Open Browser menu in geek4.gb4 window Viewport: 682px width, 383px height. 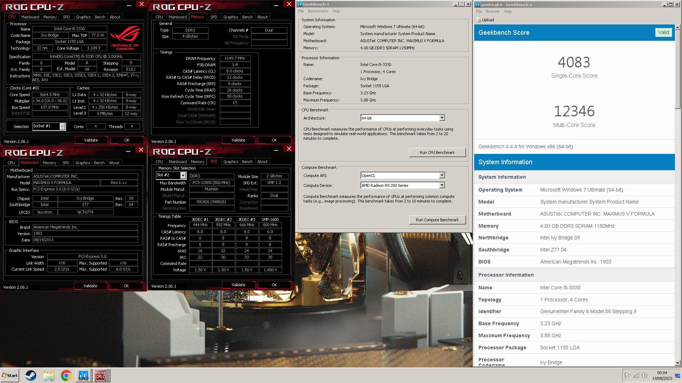coord(493,11)
